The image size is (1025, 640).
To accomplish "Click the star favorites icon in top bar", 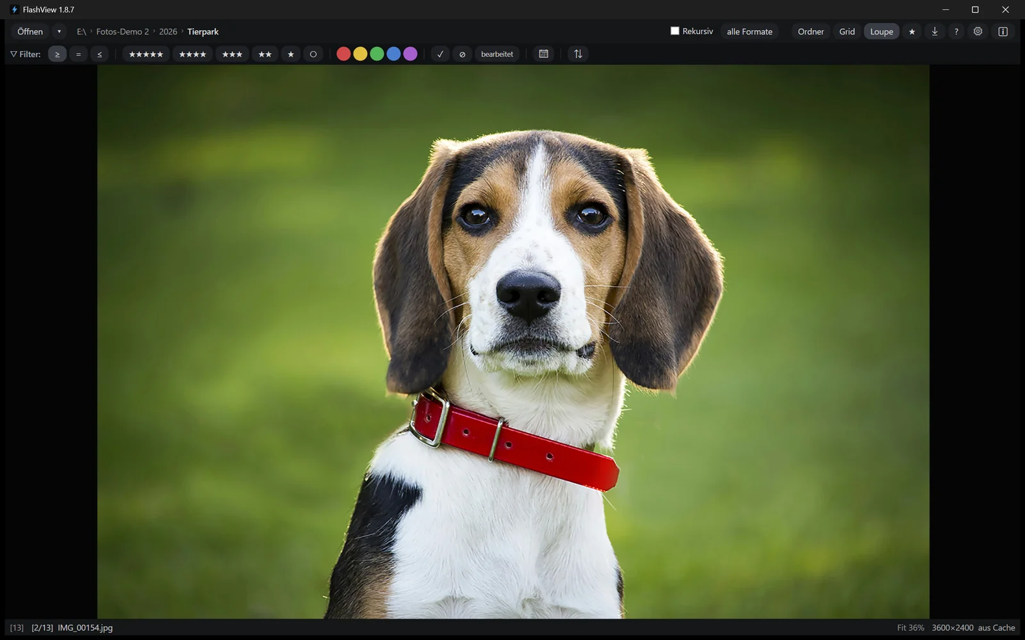I will pos(912,31).
